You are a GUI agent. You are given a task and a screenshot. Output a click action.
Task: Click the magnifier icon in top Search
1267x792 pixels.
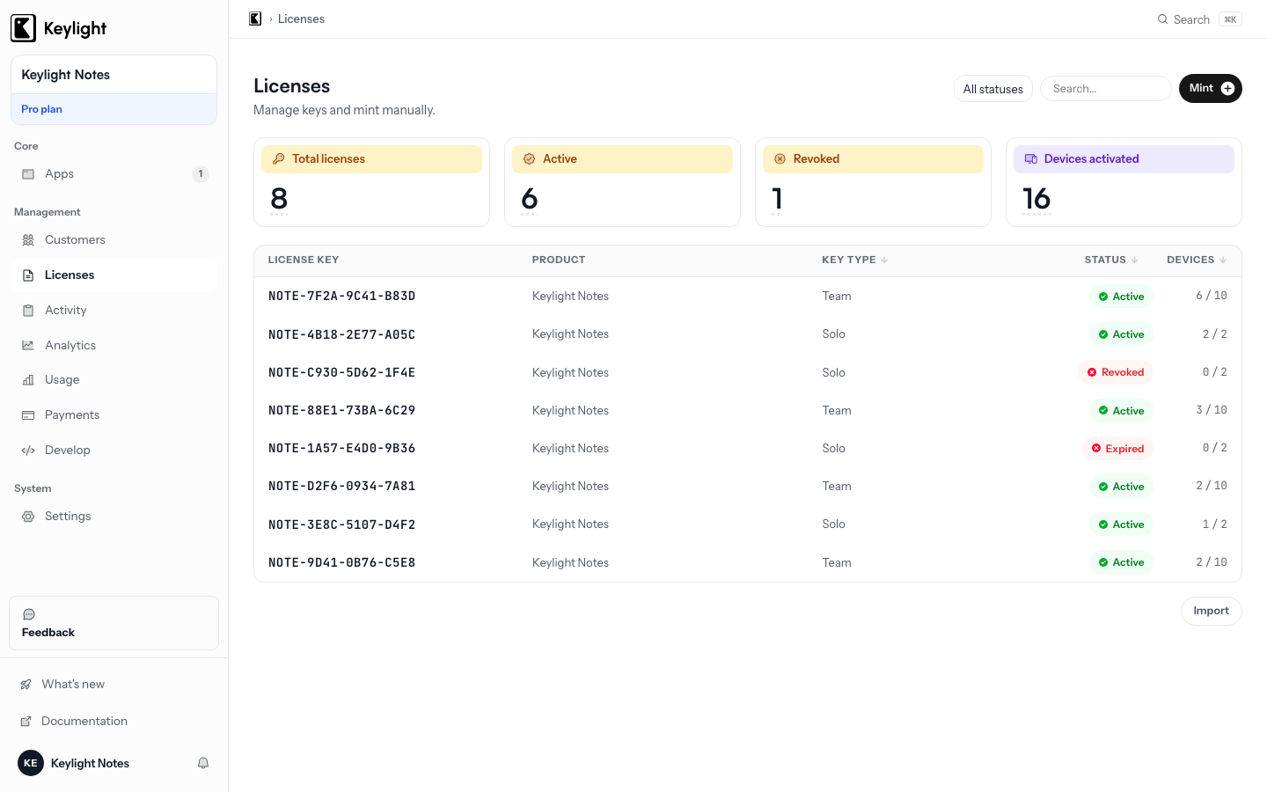point(1162,19)
